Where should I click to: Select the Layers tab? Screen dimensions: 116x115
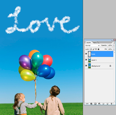(x=88, y=42)
